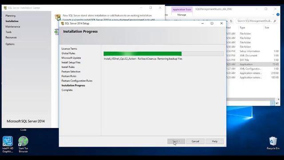The height and width of the screenshot is (160, 284).
Task: Open the Manage ribbon tab in Explorer
Action: pos(181,15)
